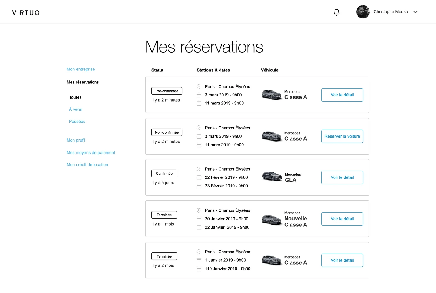Click the calendar icon beside 23 Février 2019
This screenshot has width=436, height=293.
(x=199, y=186)
